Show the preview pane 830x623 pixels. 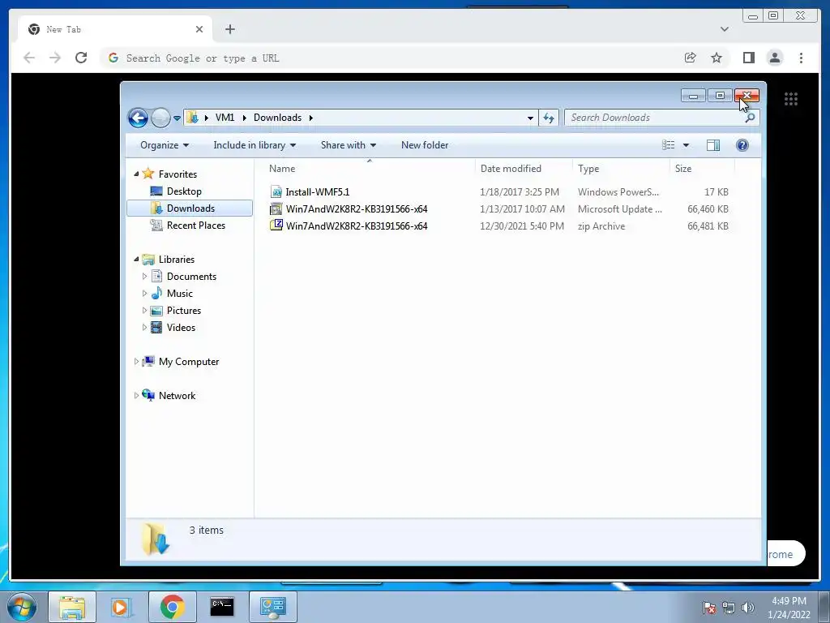click(713, 145)
